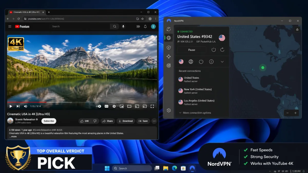Click the YouTube search magnifier button
308x173 pixels.
tap(114, 26)
